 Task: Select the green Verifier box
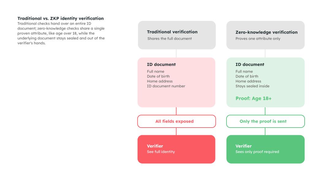[265, 149]
